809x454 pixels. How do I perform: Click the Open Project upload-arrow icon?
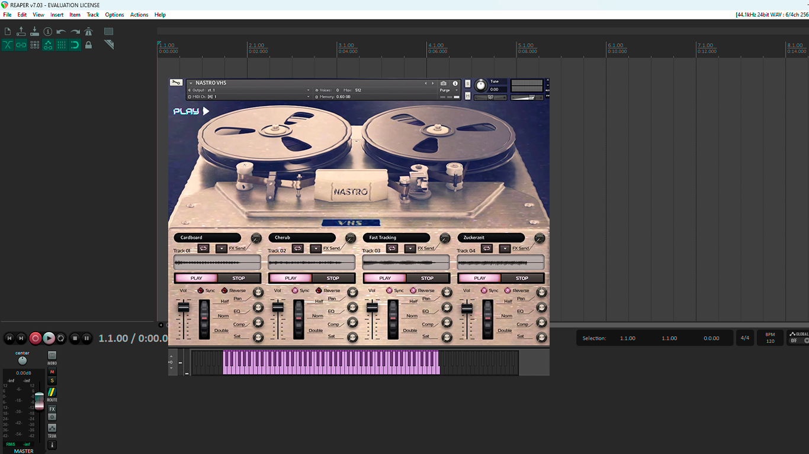tap(21, 31)
